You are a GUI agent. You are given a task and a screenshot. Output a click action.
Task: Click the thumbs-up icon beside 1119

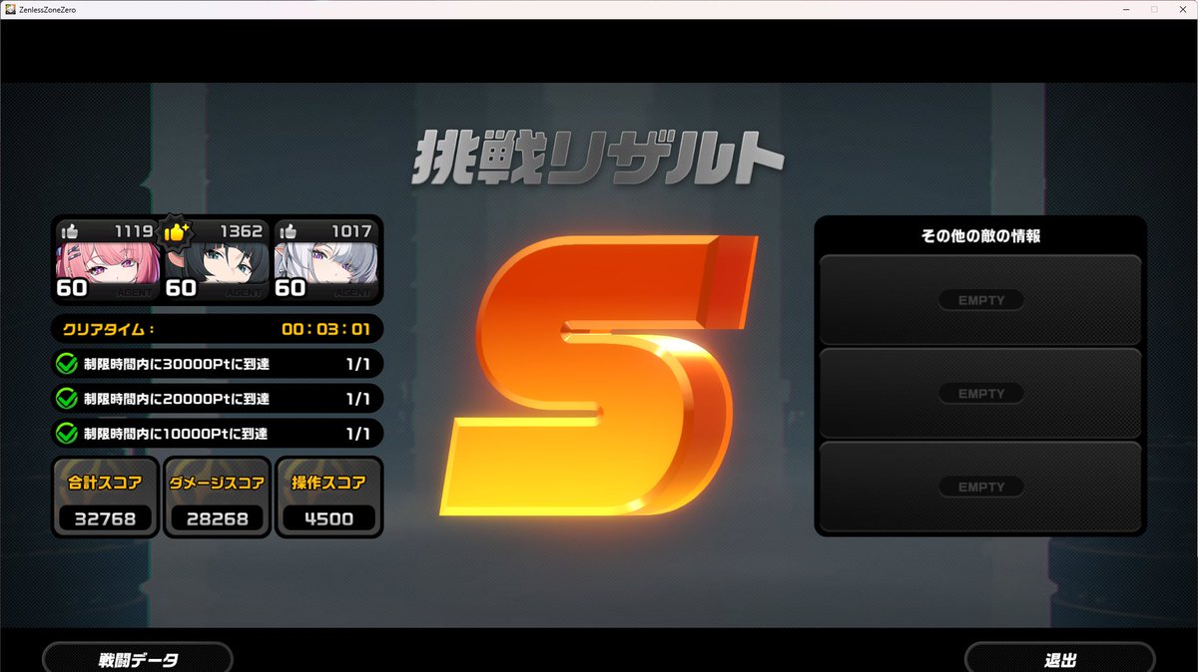click(x=70, y=231)
